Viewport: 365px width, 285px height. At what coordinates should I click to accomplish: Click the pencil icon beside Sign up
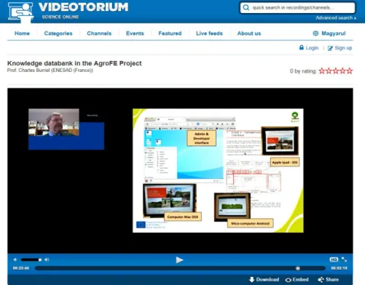tap(330, 48)
